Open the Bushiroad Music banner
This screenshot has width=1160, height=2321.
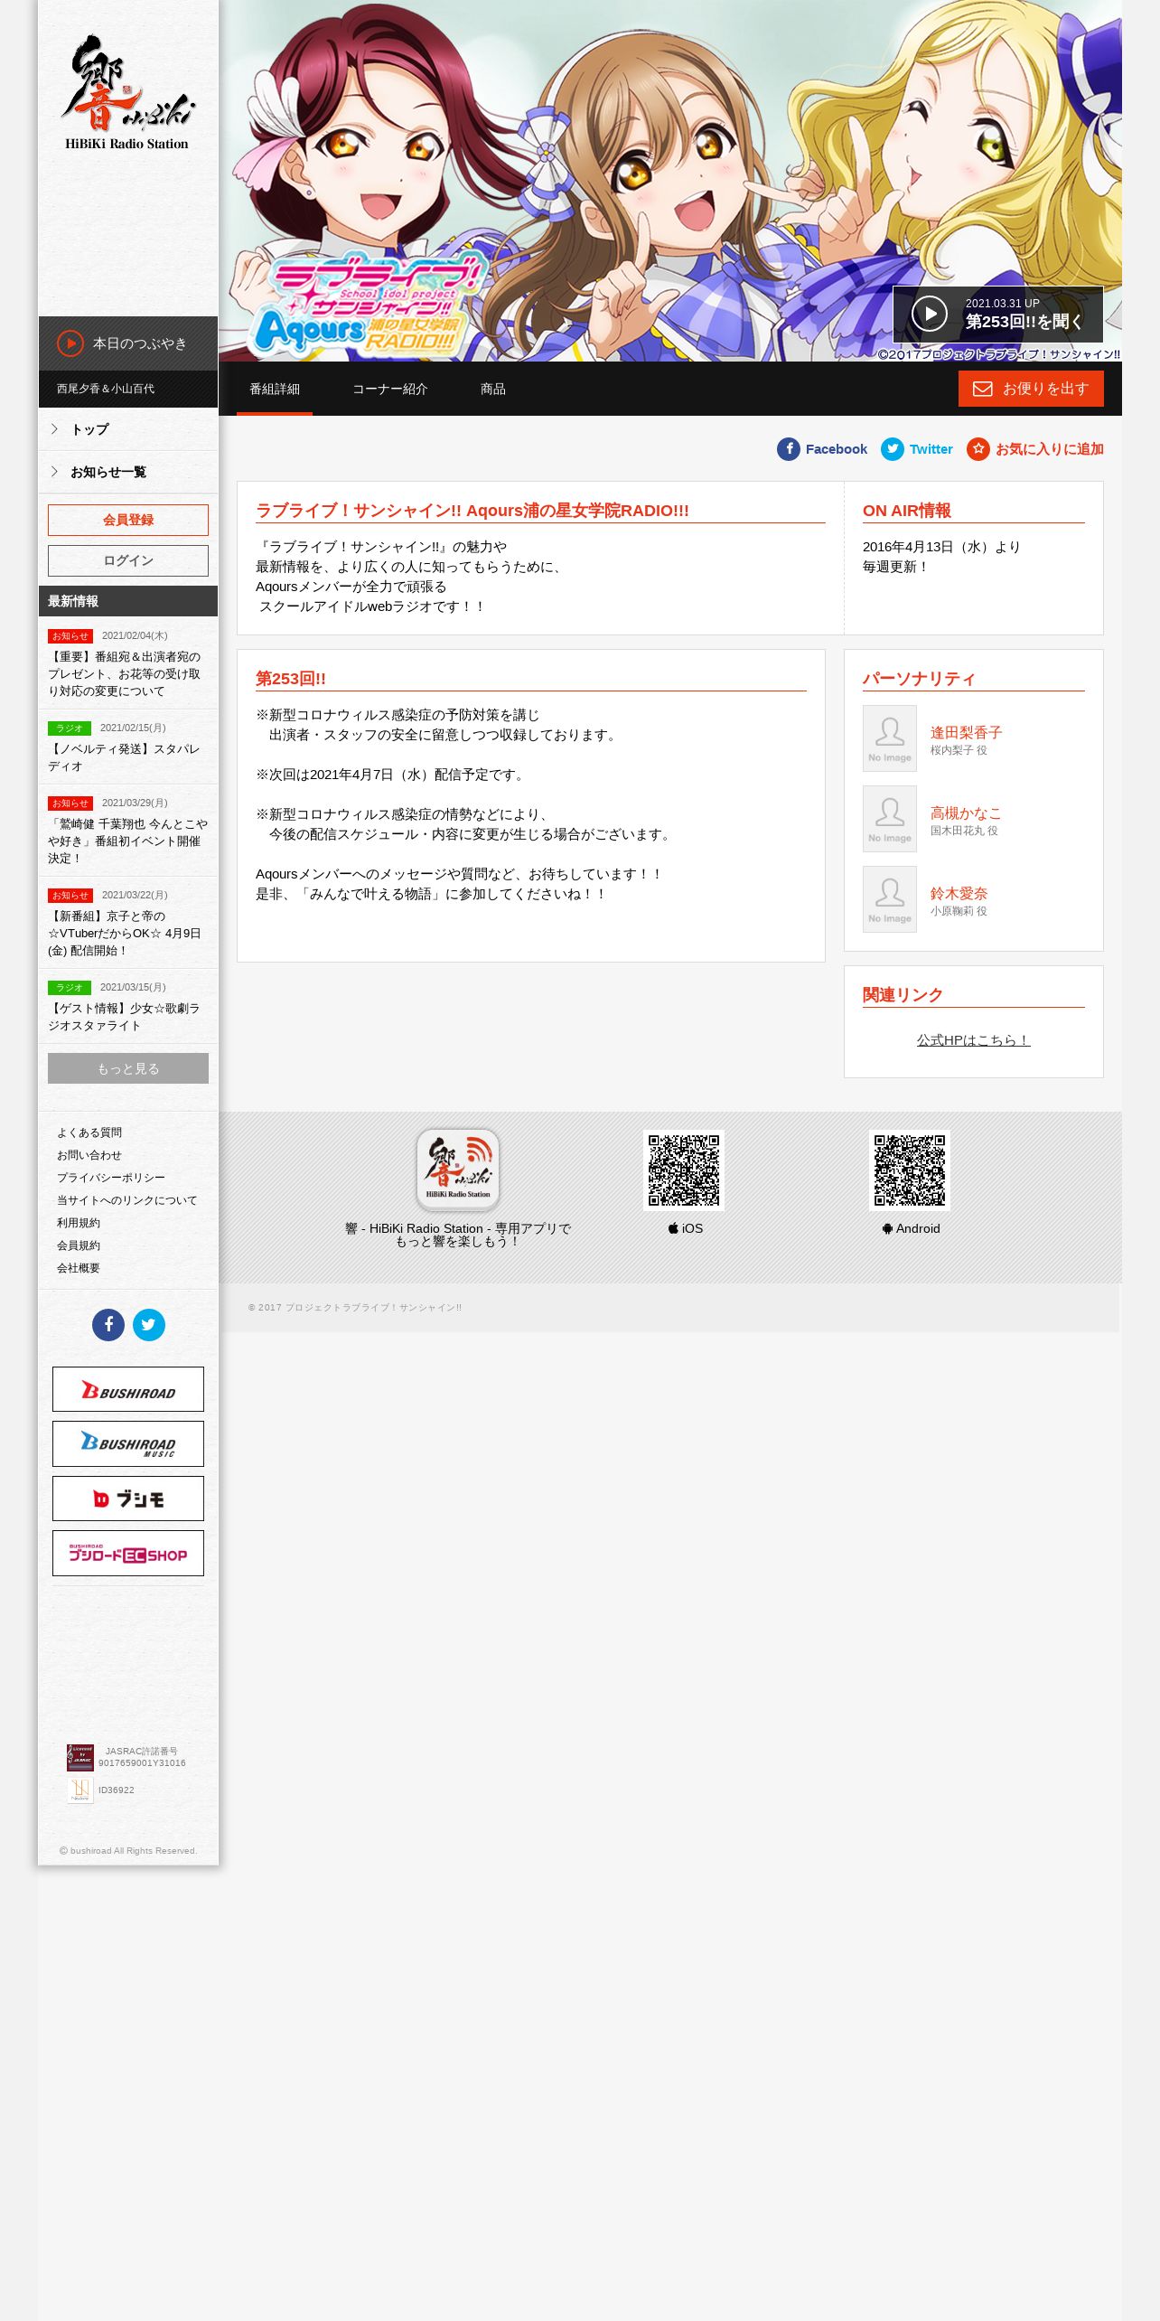(x=128, y=1444)
